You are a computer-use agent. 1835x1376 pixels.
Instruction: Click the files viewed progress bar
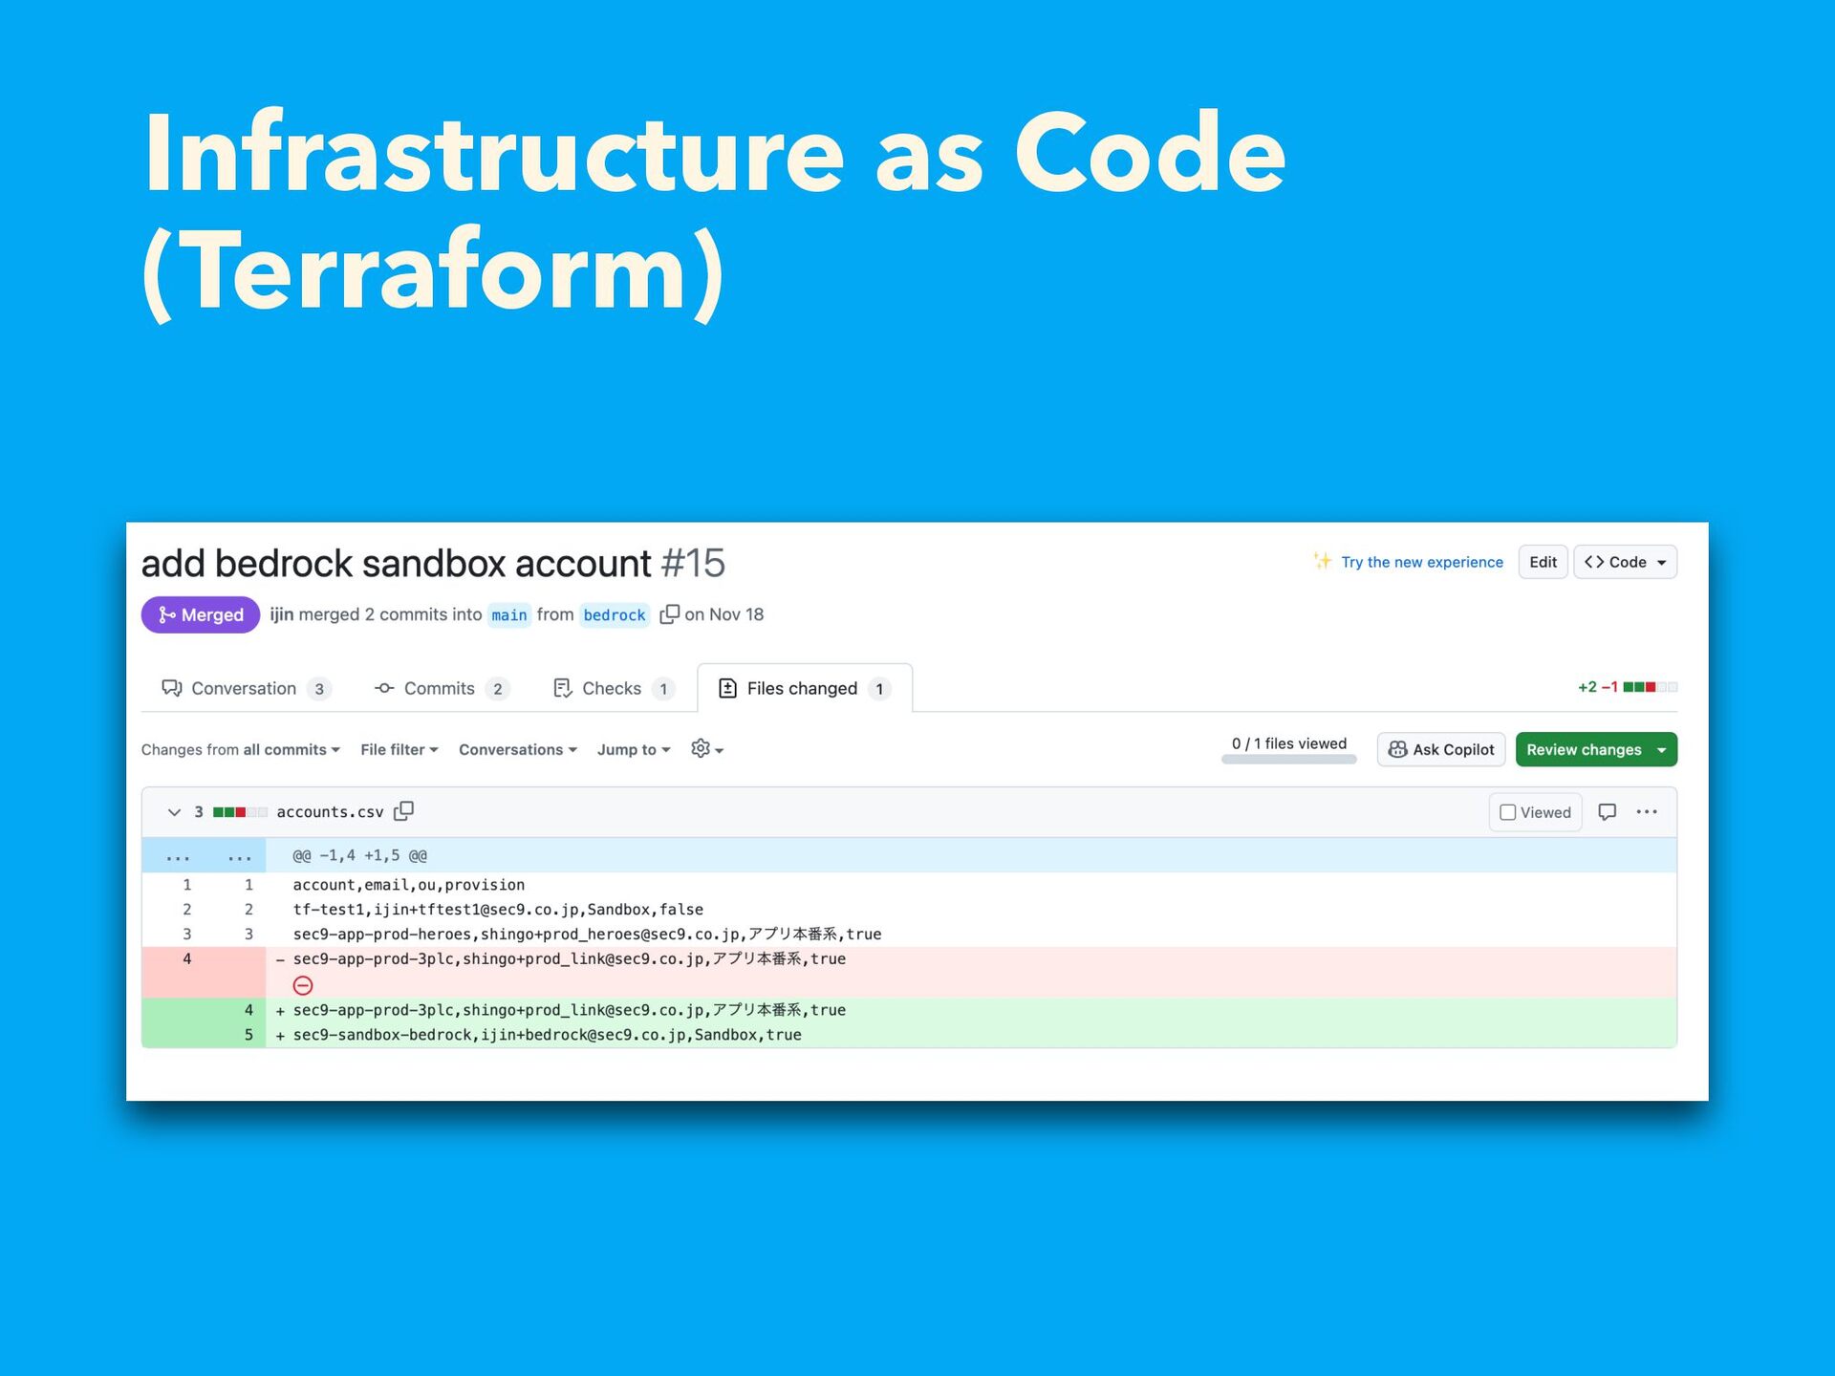point(1288,760)
